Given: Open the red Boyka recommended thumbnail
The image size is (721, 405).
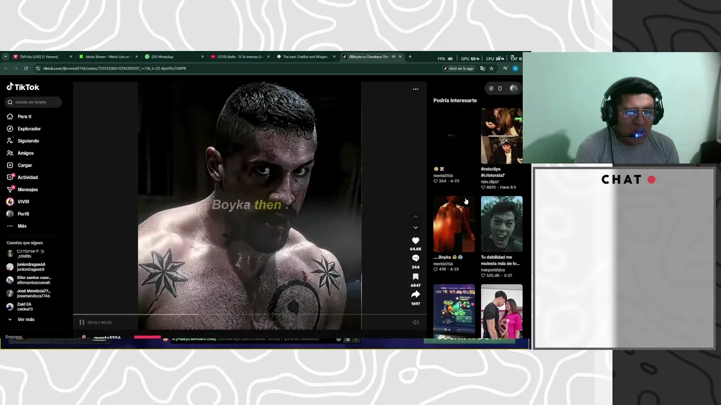Looking at the screenshot, I should tap(453, 224).
